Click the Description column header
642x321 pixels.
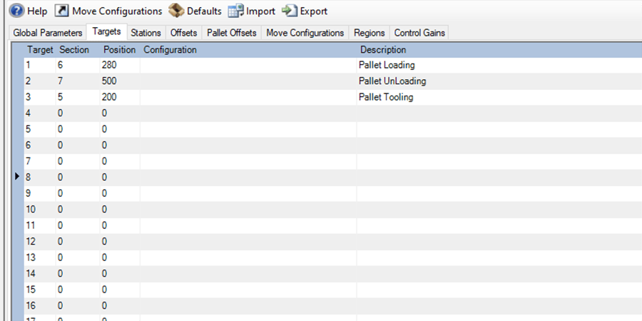click(383, 50)
